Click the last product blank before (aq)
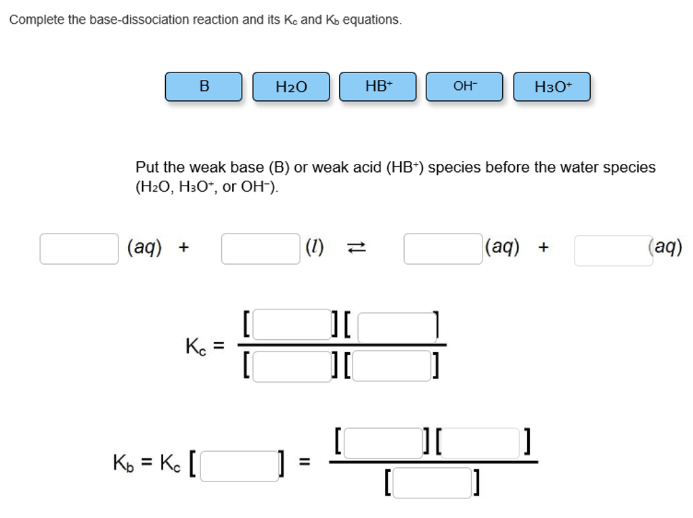This screenshot has height=518, width=693. pyautogui.click(x=612, y=249)
